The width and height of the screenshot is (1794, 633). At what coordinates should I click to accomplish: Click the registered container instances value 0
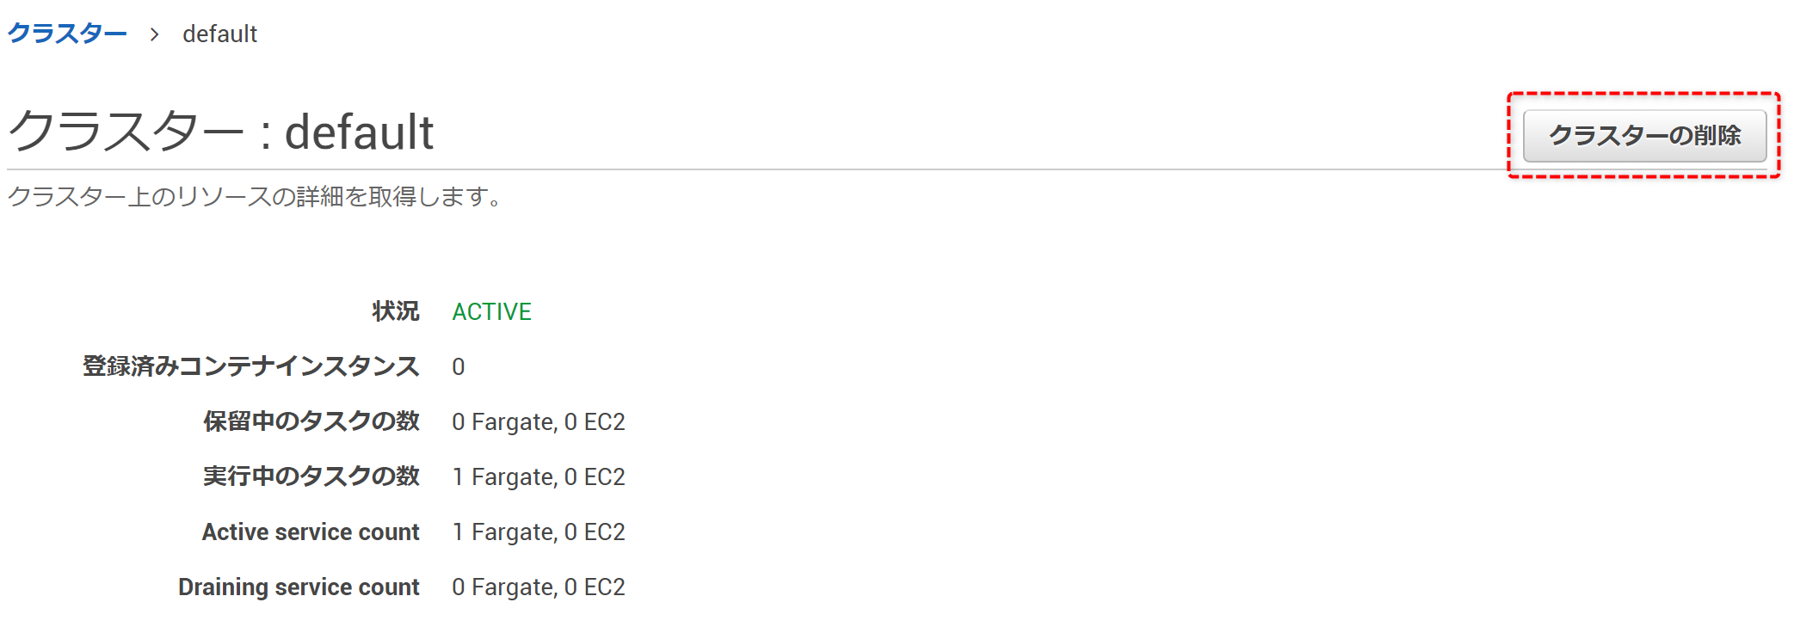(x=458, y=367)
